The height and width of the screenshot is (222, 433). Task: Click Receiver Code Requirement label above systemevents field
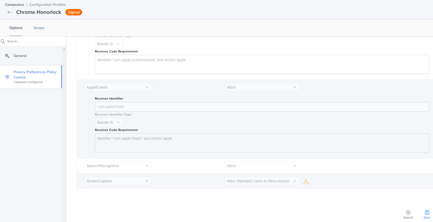point(116,51)
